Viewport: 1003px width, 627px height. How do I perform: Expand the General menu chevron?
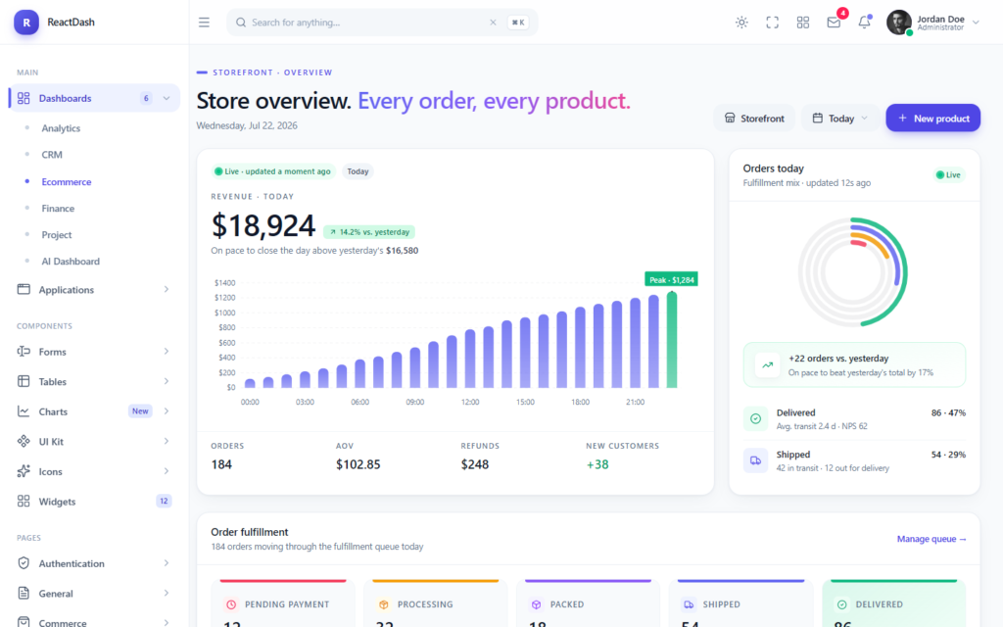click(x=167, y=593)
